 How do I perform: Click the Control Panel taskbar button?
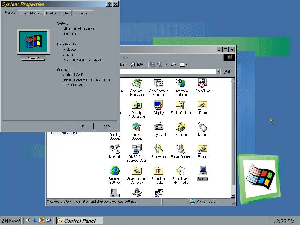(80, 221)
